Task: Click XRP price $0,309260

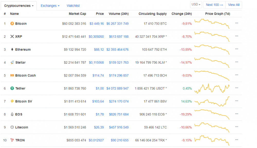Action: point(96,36)
